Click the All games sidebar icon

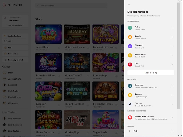(4, 103)
